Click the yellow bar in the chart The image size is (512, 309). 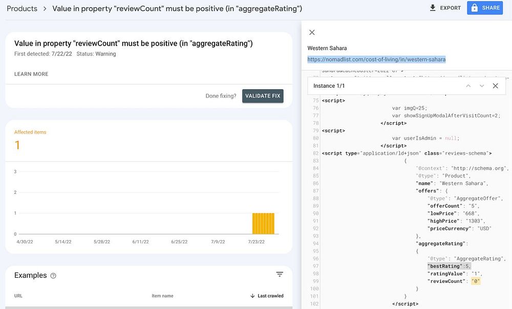pos(263,223)
